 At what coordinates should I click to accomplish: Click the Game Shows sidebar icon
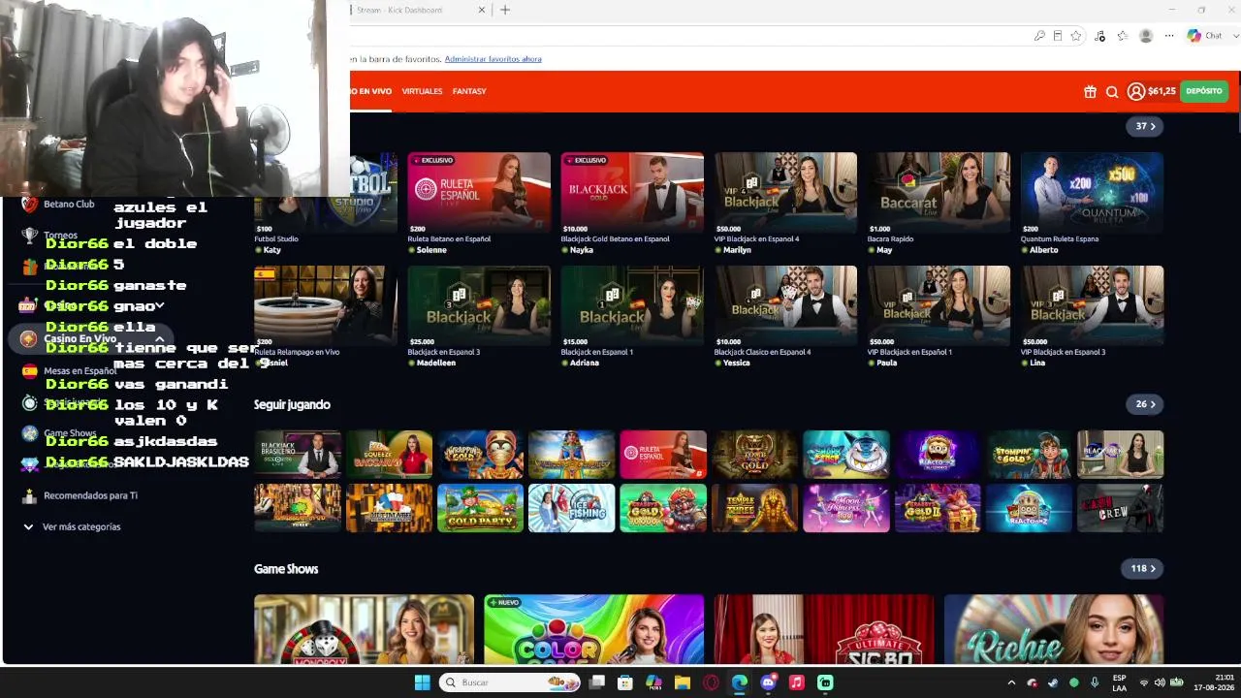click(x=29, y=433)
